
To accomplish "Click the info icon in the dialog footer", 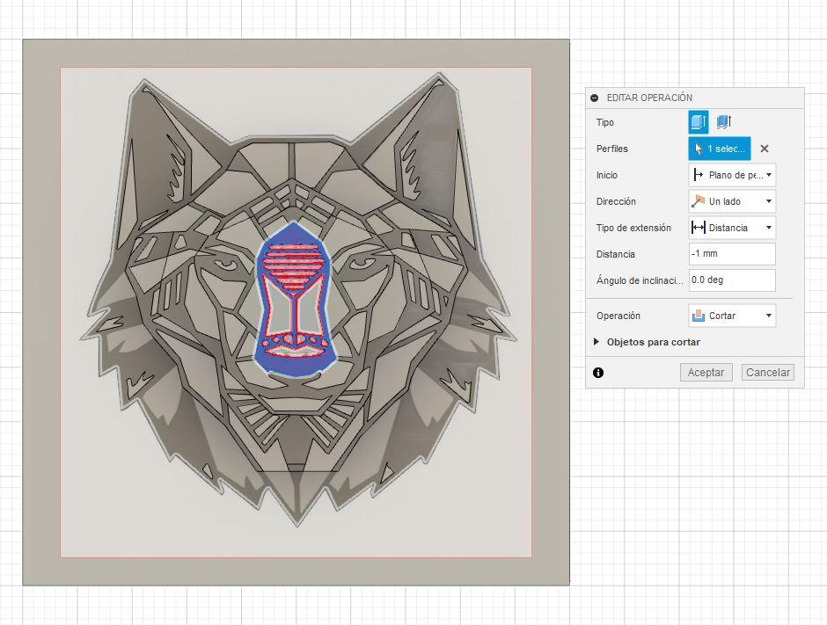I will coord(598,373).
